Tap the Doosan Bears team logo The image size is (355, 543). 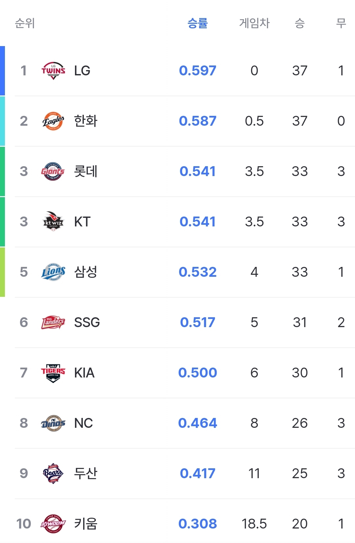click(x=53, y=474)
